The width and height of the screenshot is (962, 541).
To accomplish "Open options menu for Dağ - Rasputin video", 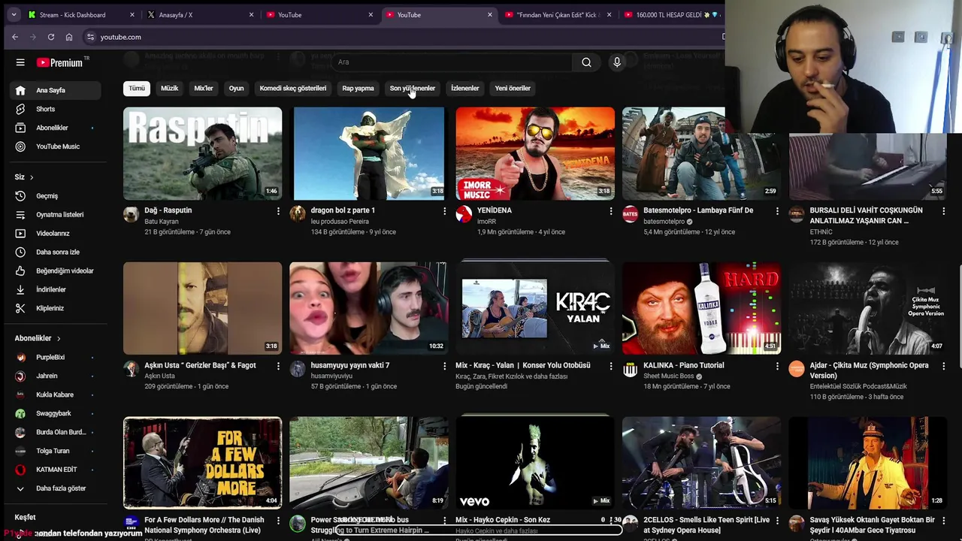I will [x=278, y=211].
